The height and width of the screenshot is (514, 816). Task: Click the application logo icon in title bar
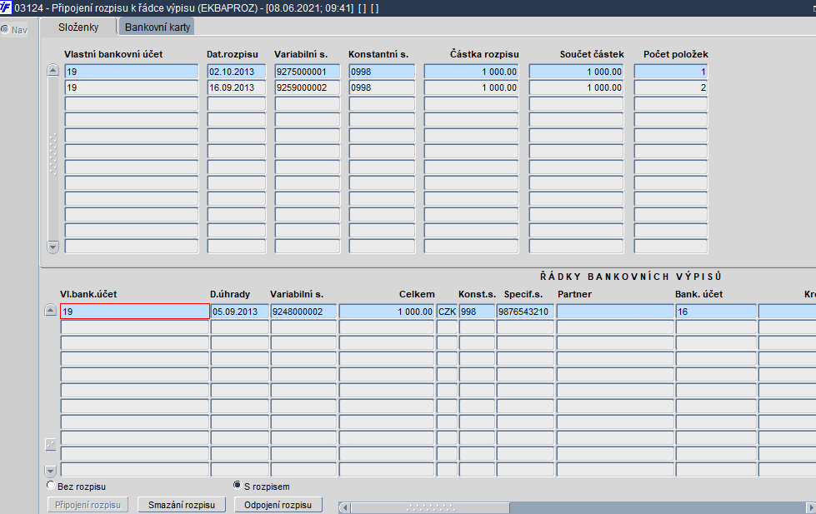pyautogui.click(x=6, y=7)
